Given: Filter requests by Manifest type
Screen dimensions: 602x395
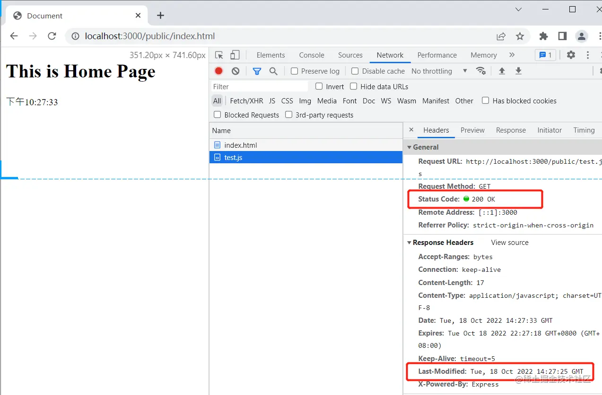Looking at the screenshot, I should [x=436, y=101].
